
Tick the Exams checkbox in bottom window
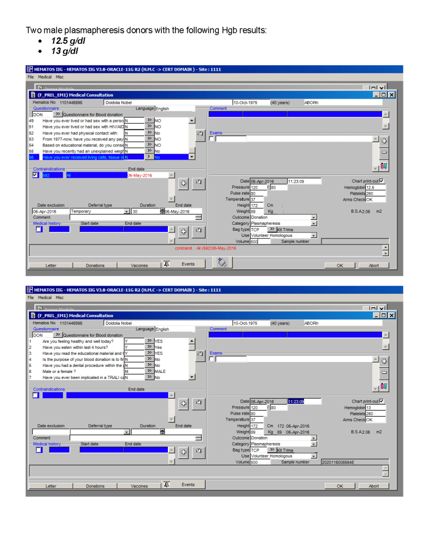click(x=212, y=359)
